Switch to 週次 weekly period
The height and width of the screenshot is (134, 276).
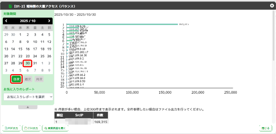pos(28,79)
